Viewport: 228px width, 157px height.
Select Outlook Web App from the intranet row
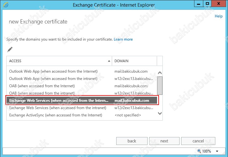point(82,79)
